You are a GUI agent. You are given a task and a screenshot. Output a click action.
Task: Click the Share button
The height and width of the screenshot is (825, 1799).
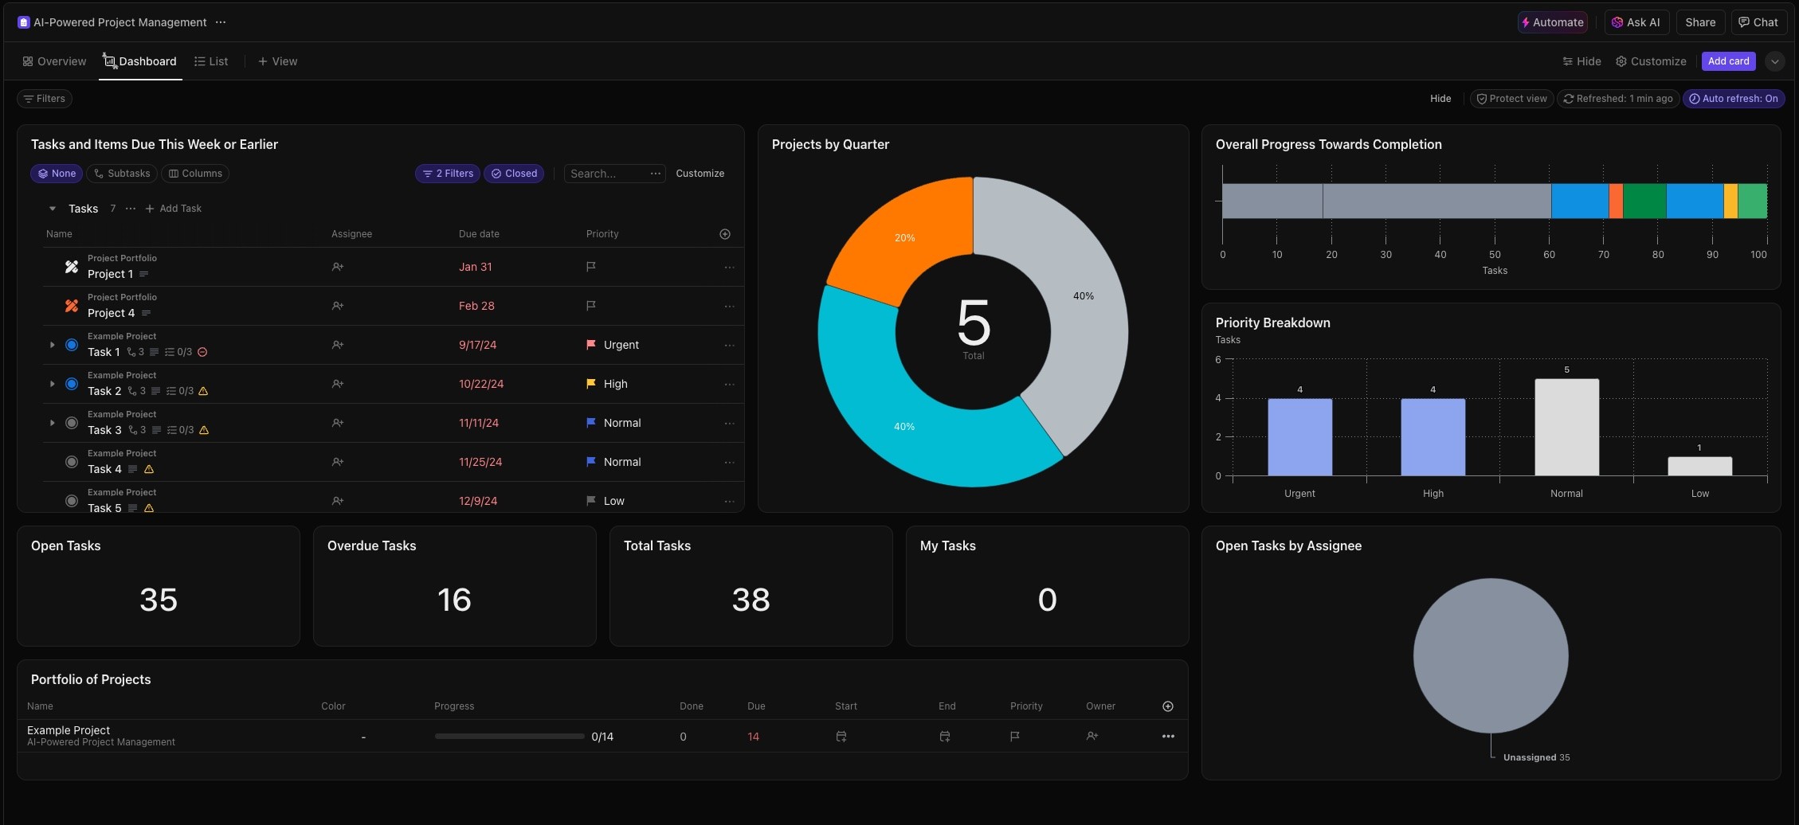(1700, 22)
